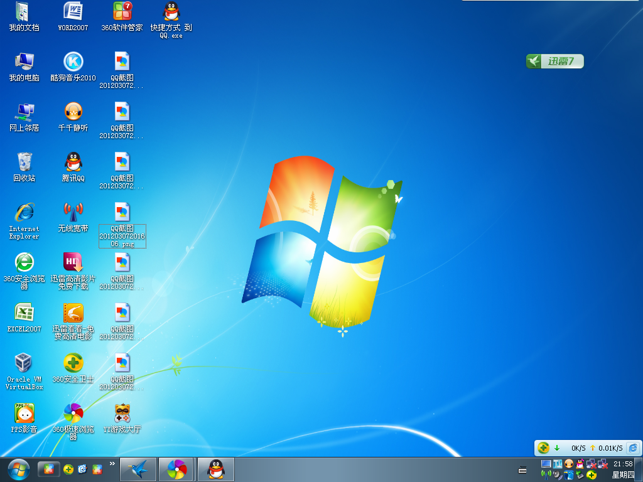Open the keyboard input method tray icon
643x482 pixels.
[522, 469]
